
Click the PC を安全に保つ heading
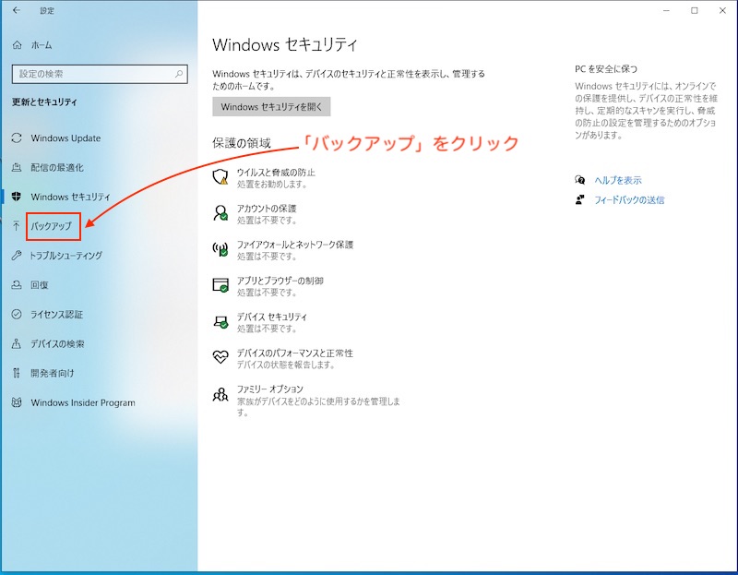pyautogui.click(x=606, y=68)
